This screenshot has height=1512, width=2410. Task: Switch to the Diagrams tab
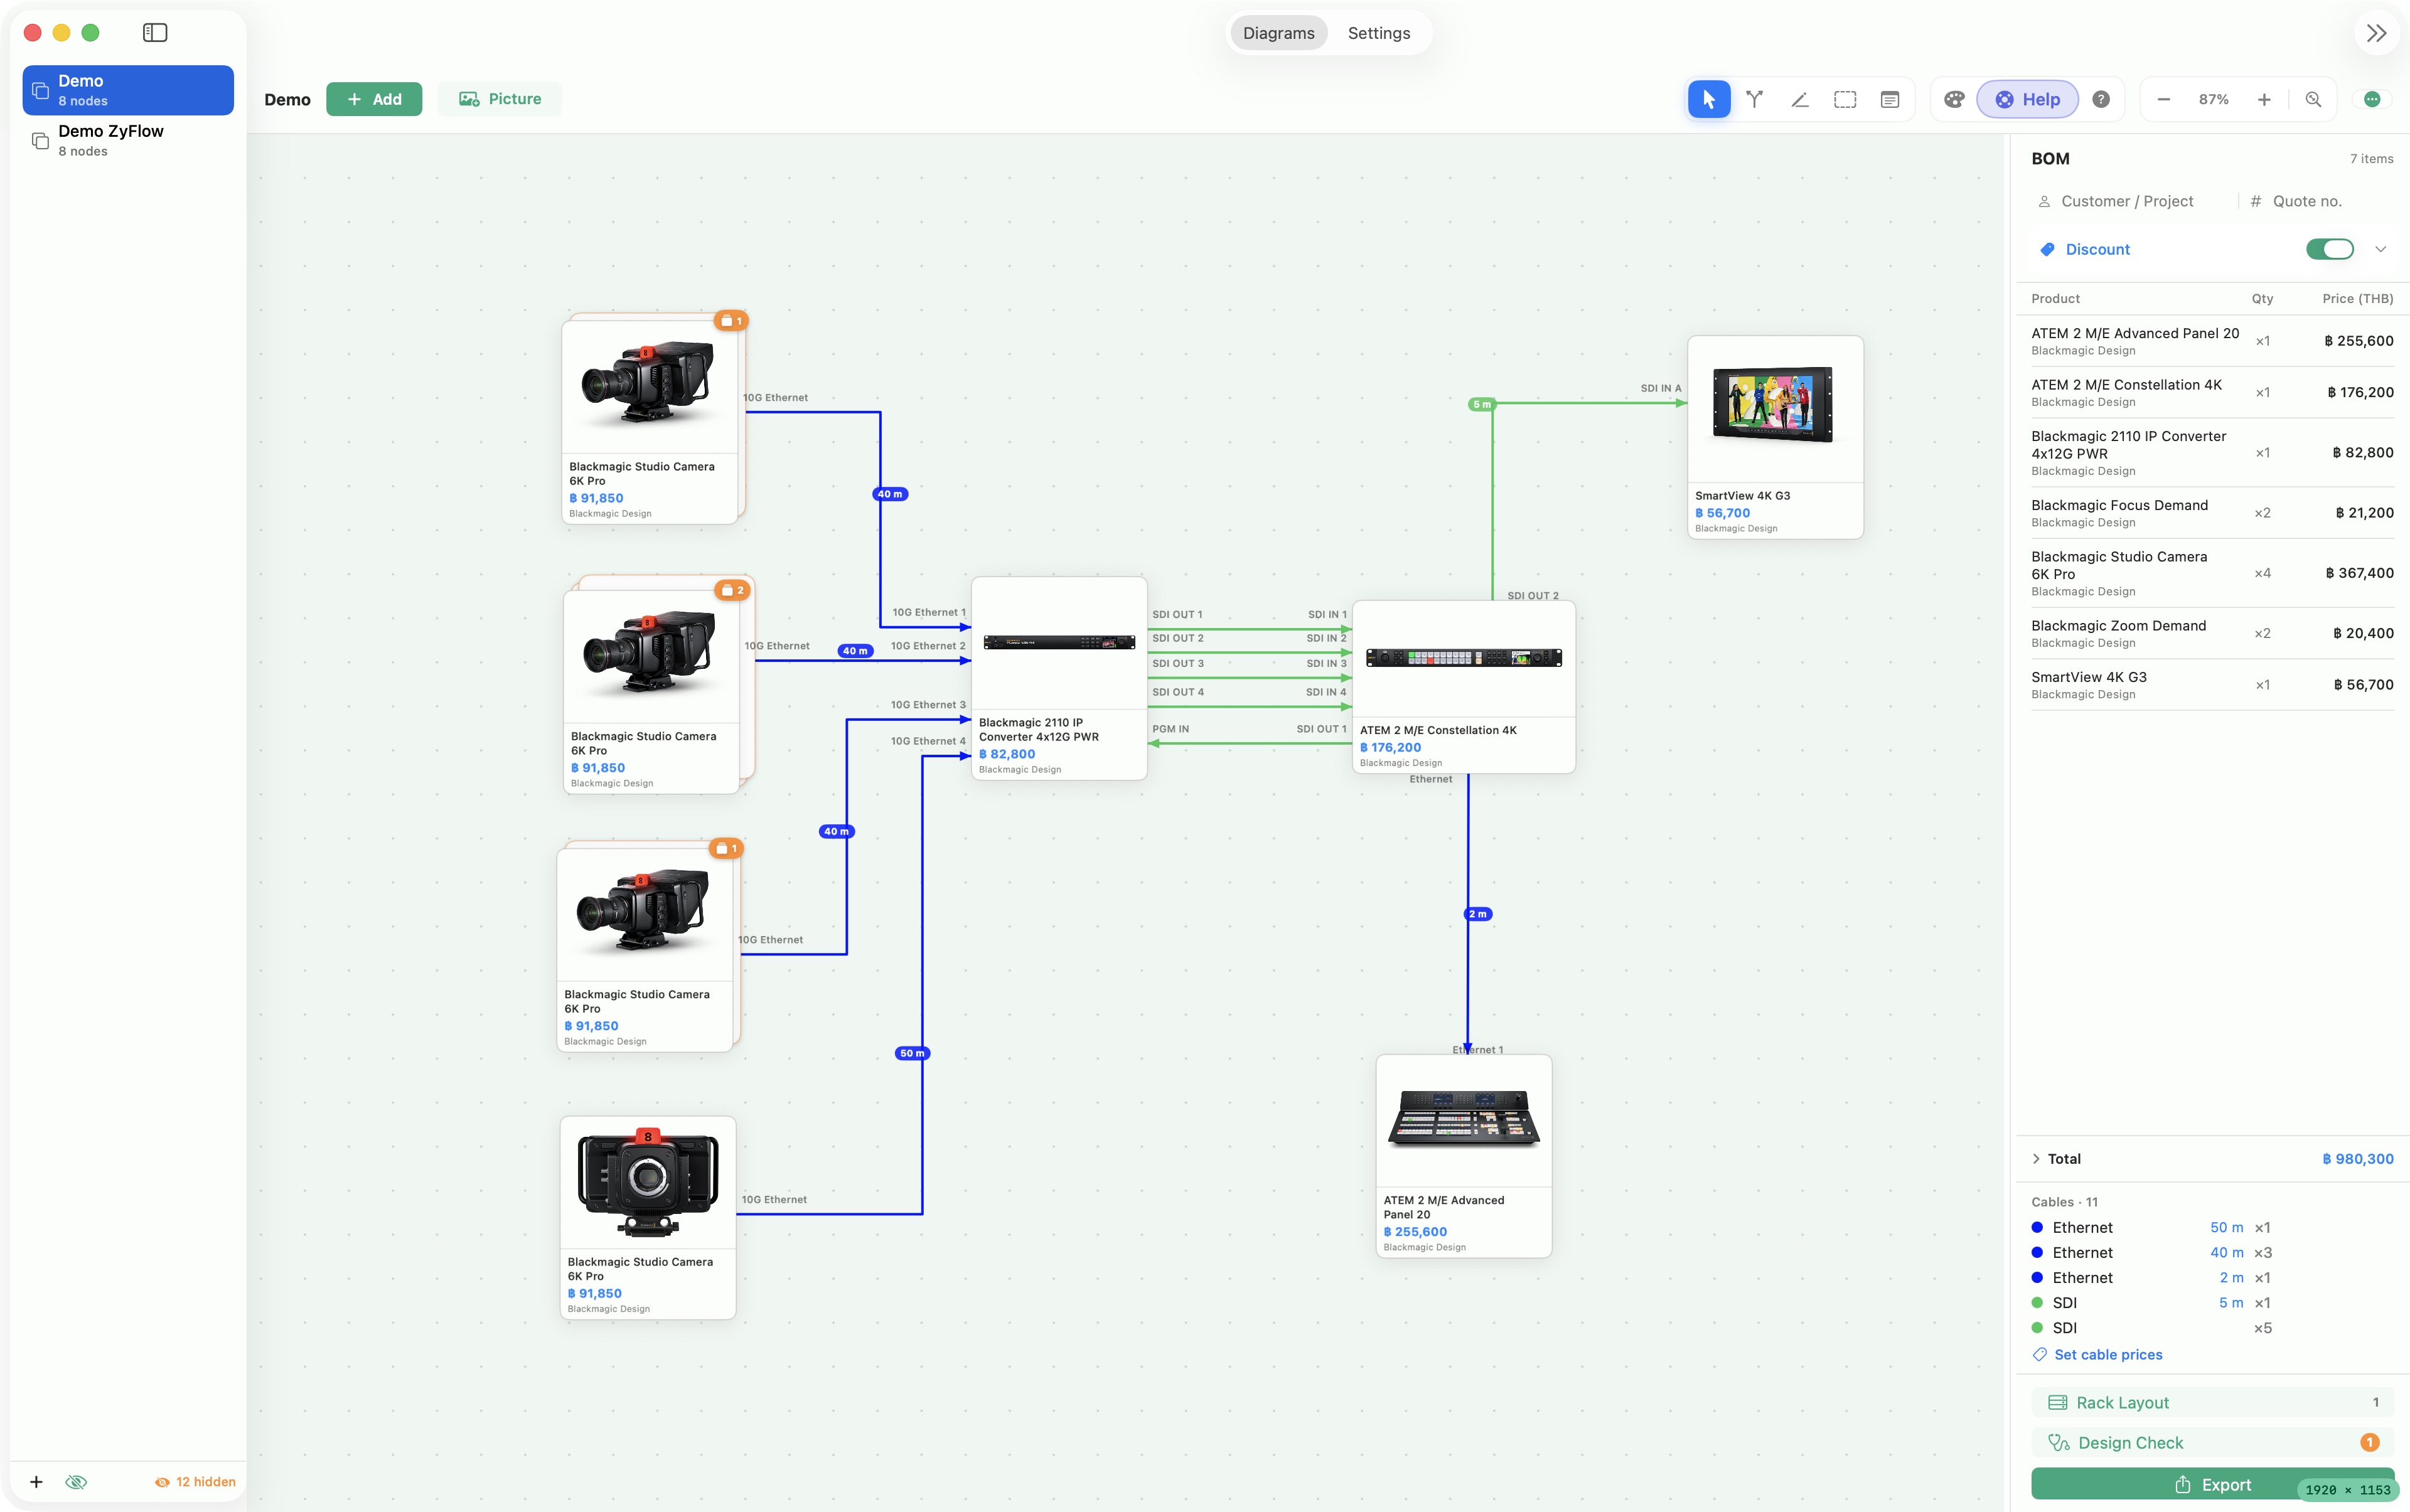1278,33
